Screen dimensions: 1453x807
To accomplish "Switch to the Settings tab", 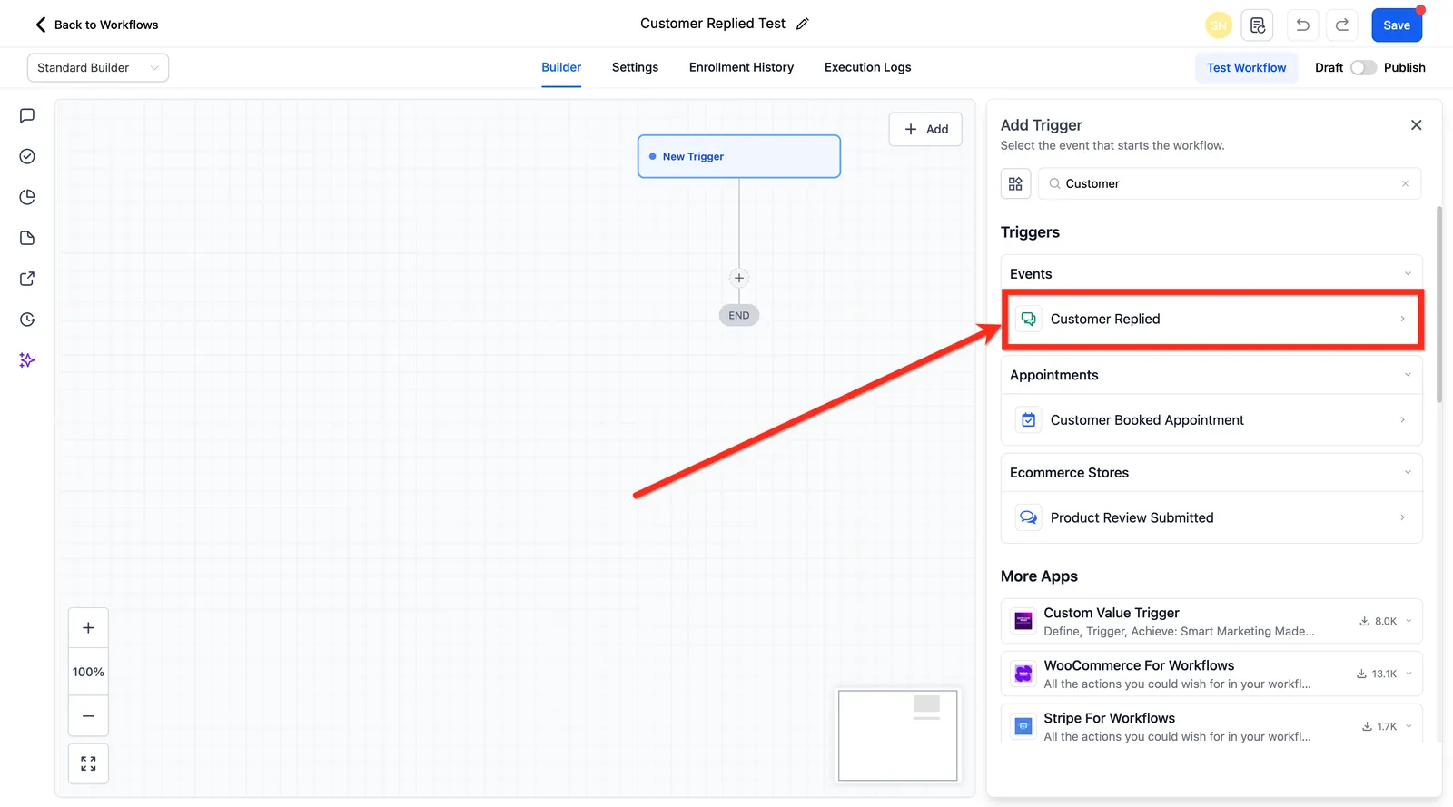I will (x=635, y=67).
